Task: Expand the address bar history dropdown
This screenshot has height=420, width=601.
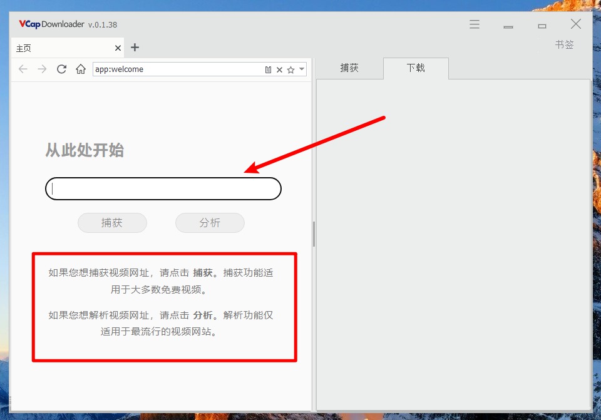Action: click(302, 69)
